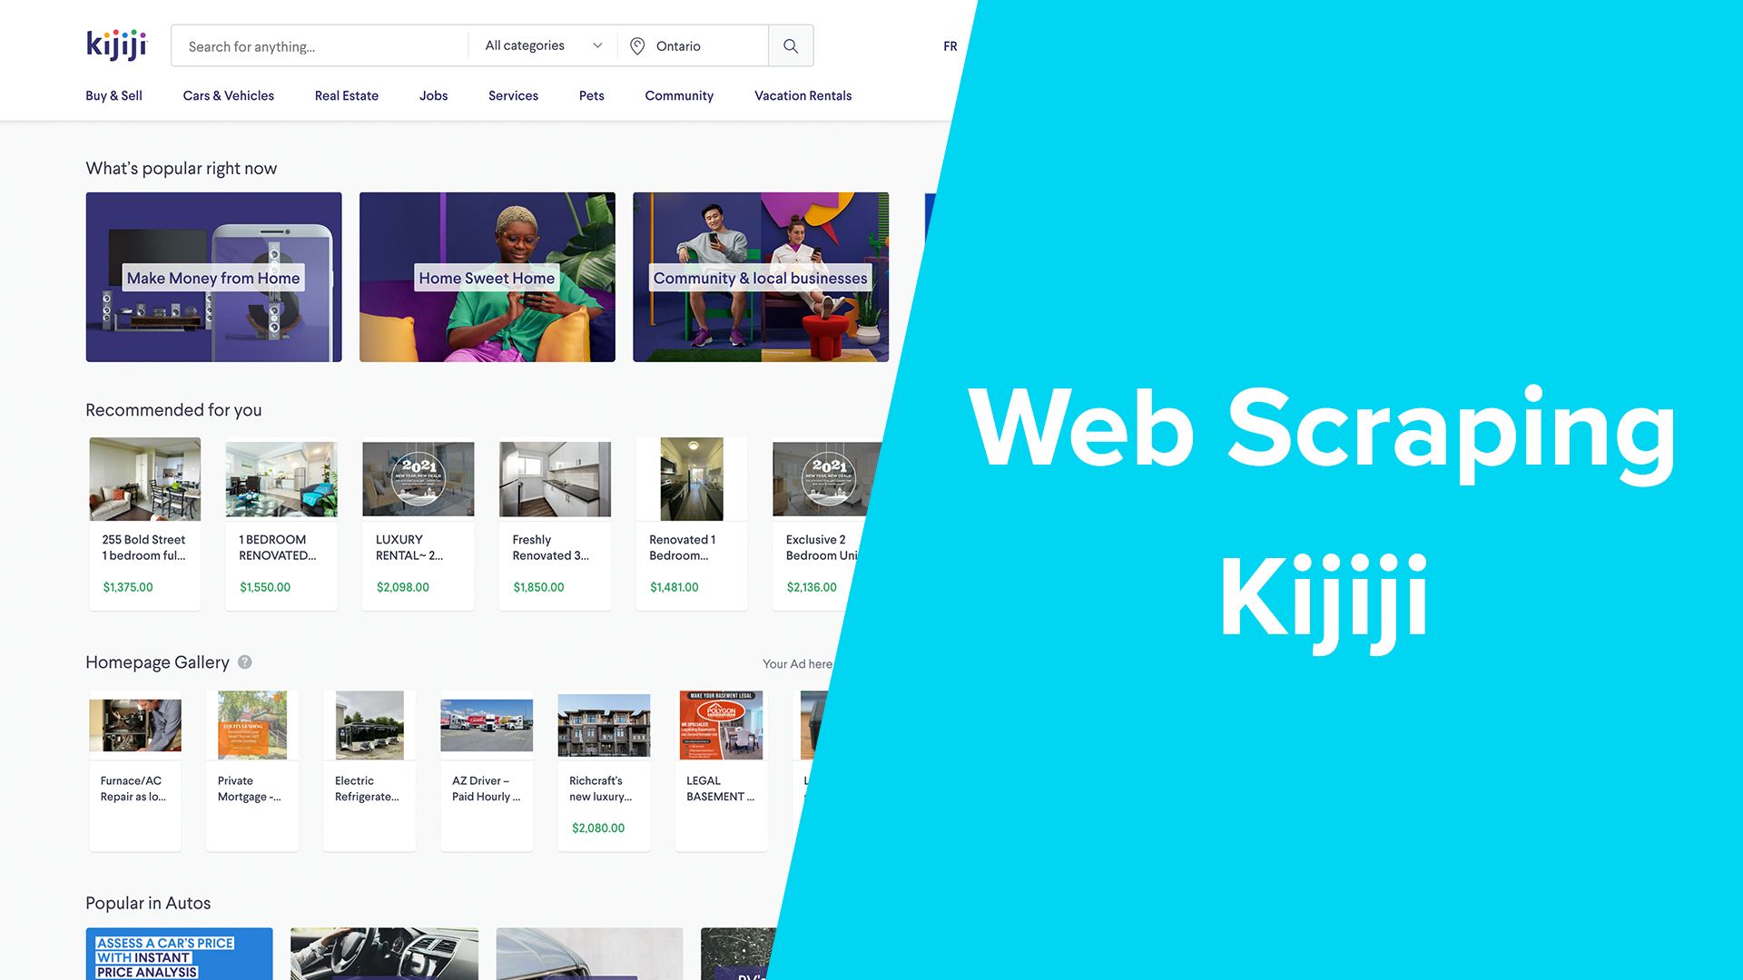Click the Real Estate menu expander
Screen dimensions: 1743x980
(x=346, y=94)
